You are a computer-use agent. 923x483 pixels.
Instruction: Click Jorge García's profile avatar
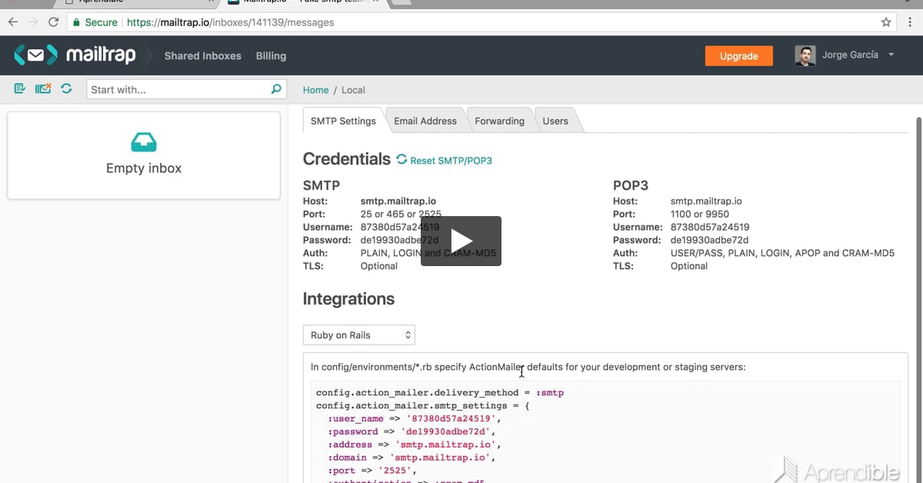point(805,55)
